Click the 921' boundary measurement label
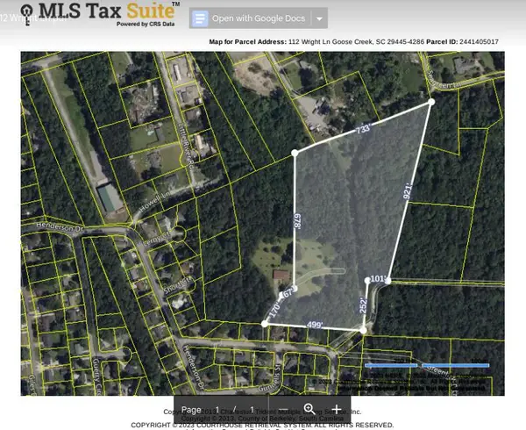 coord(407,192)
